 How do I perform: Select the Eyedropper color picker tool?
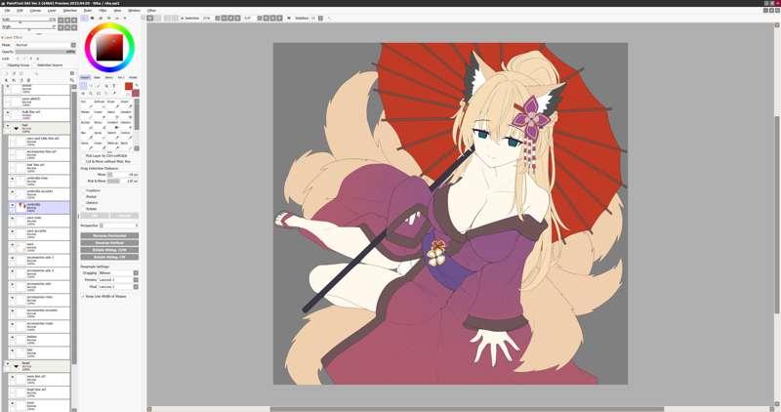114,93
